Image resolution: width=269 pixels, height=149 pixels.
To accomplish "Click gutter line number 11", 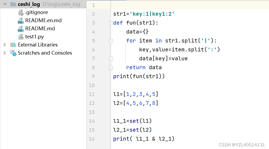I will click(92, 94).
